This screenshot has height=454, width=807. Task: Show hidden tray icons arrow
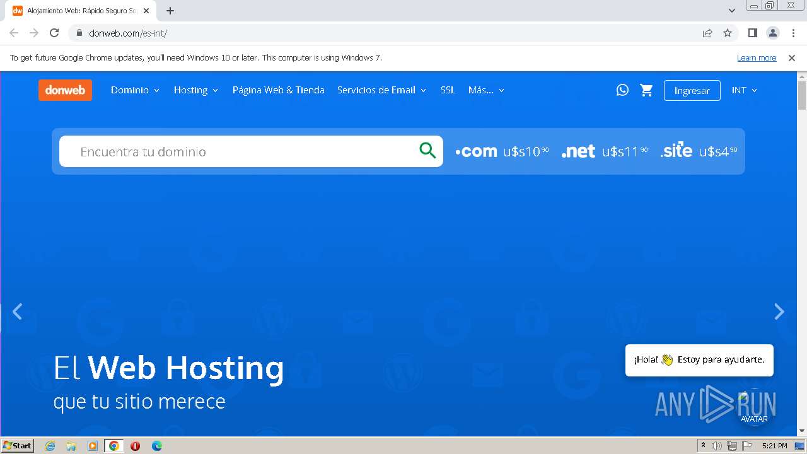(703, 446)
